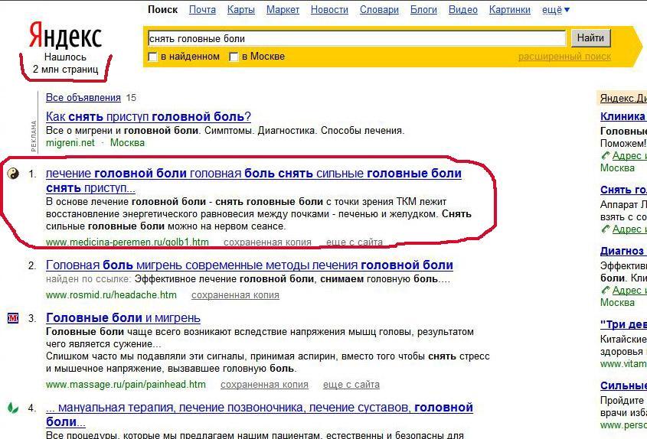Open the Почта tab
Viewport: 647px width, 439px height.
(202, 9)
